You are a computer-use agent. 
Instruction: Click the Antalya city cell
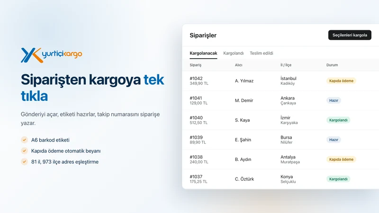(288, 157)
